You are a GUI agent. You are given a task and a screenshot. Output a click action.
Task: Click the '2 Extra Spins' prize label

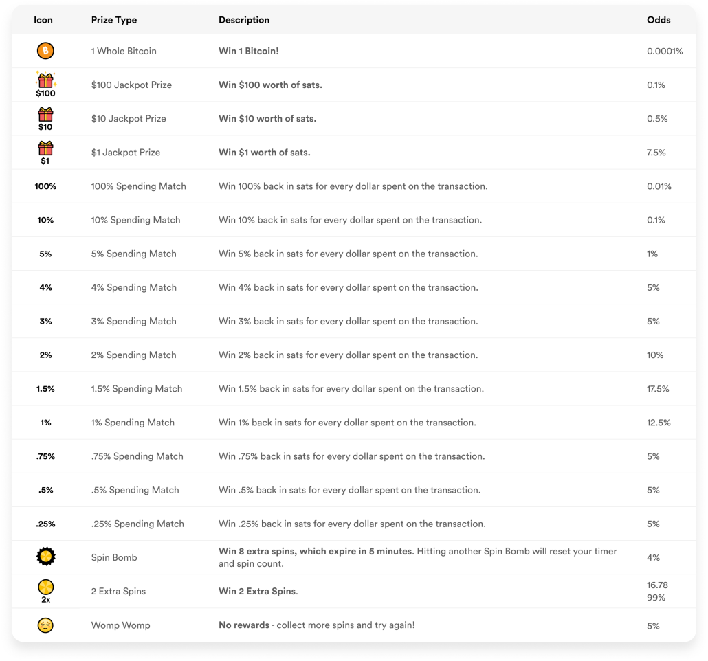118,592
